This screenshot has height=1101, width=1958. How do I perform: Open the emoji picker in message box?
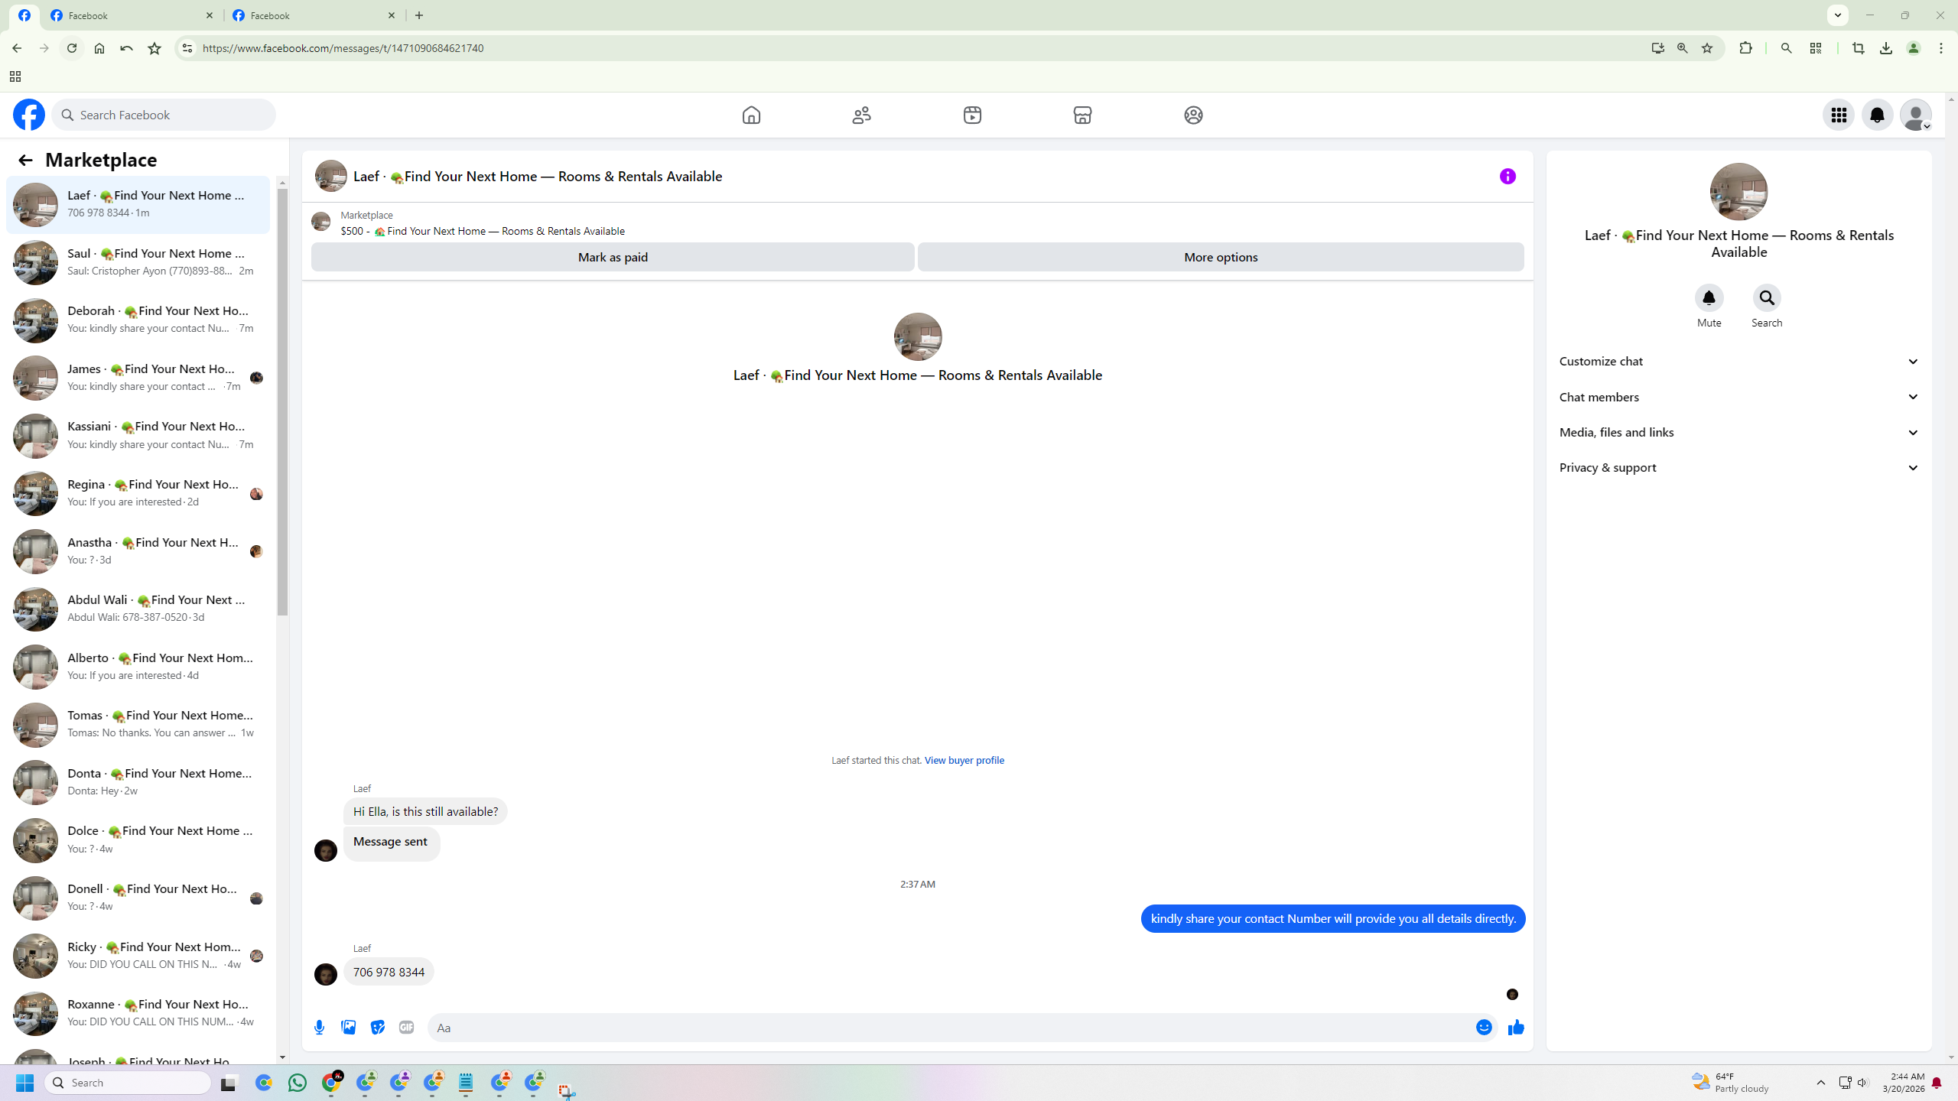point(1484,1028)
